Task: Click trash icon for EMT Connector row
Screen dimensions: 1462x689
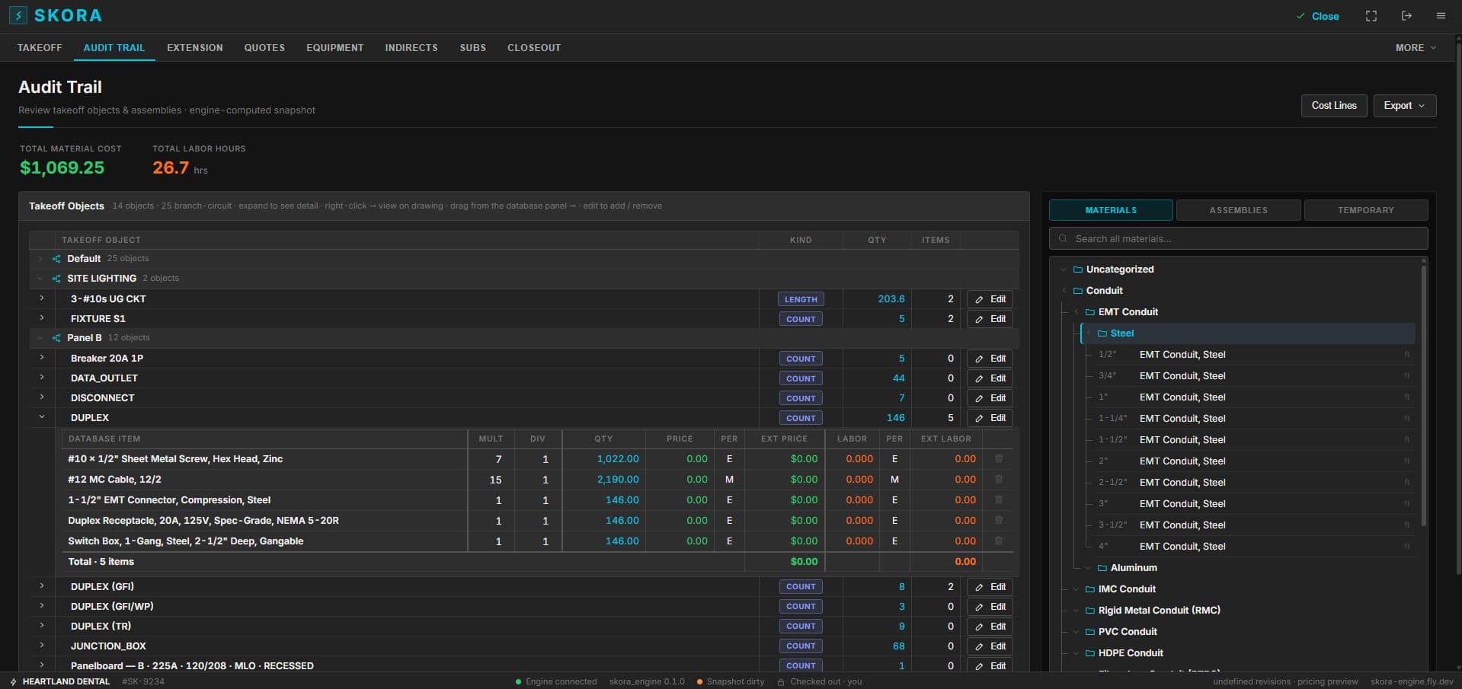Action: click(x=998, y=500)
